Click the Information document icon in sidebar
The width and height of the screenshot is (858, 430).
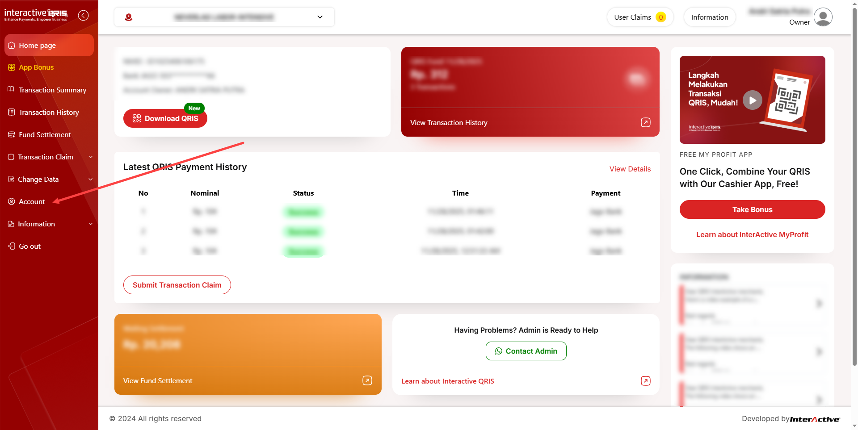coord(11,224)
